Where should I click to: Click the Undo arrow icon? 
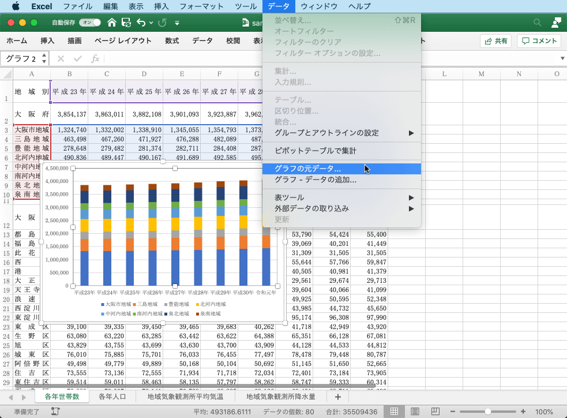(x=141, y=23)
